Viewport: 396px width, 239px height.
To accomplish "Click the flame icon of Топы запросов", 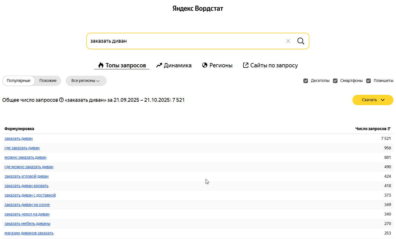I will (x=101, y=65).
